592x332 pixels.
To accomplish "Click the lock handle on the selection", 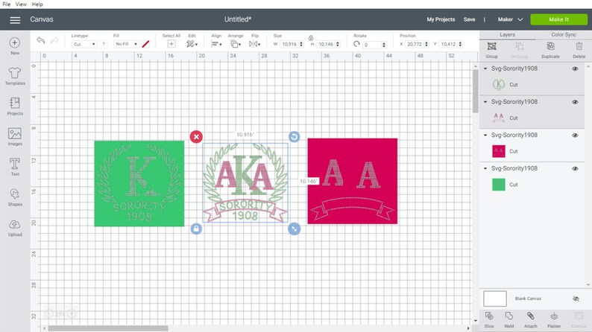I will 196,229.
